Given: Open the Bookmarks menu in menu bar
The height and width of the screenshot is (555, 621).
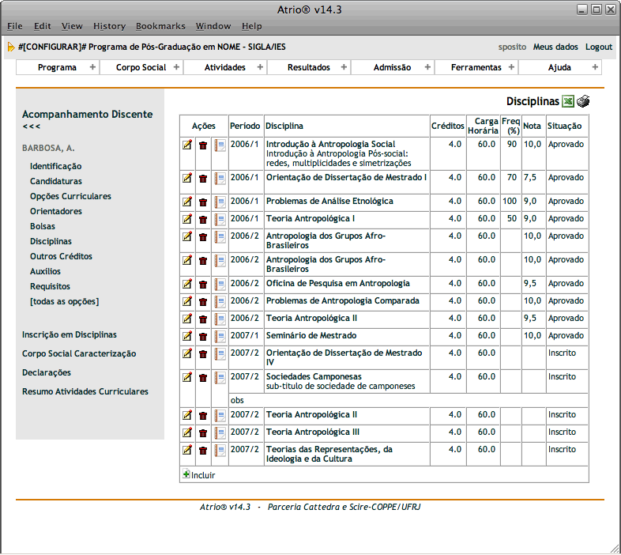Looking at the screenshot, I should click(160, 26).
